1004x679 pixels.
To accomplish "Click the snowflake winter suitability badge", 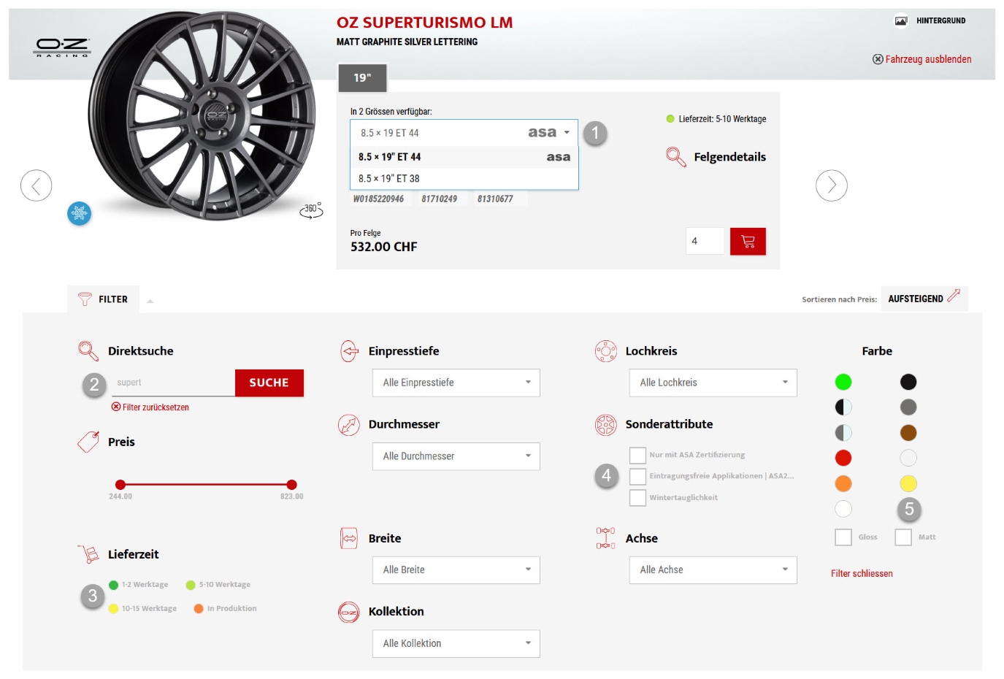I will [x=80, y=213].
